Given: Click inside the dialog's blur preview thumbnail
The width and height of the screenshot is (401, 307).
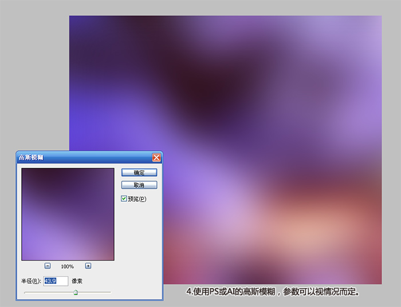Looking at the screenshot, I should (68, 214).
